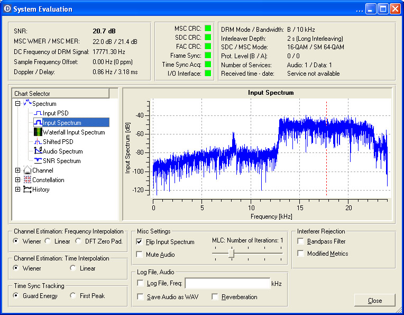Click the Time Sync Acq green indicator
The image size is (404, 315).
208,64
